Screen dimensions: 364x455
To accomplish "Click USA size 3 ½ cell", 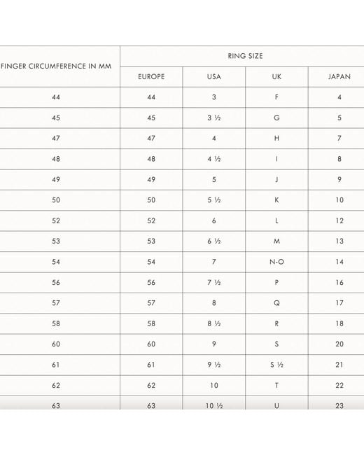I will coord(214,118).
